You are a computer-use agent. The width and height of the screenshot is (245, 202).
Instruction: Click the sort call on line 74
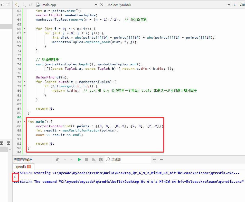click(40, 64)
